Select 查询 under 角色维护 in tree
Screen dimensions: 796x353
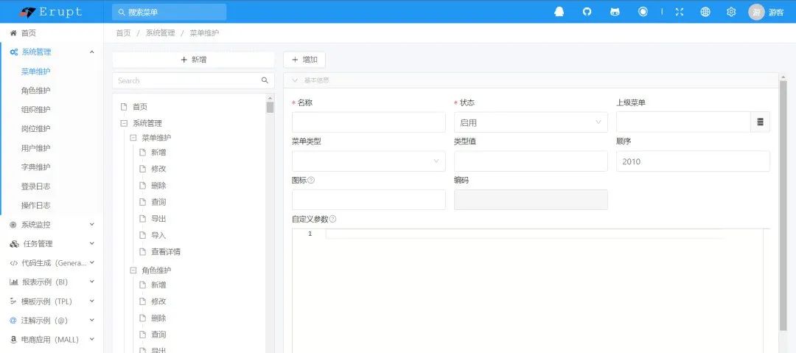coord(158,335)
